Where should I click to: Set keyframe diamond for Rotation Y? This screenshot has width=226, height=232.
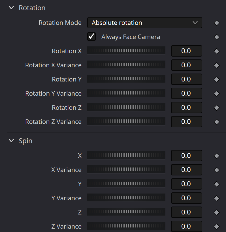(217, 80)
